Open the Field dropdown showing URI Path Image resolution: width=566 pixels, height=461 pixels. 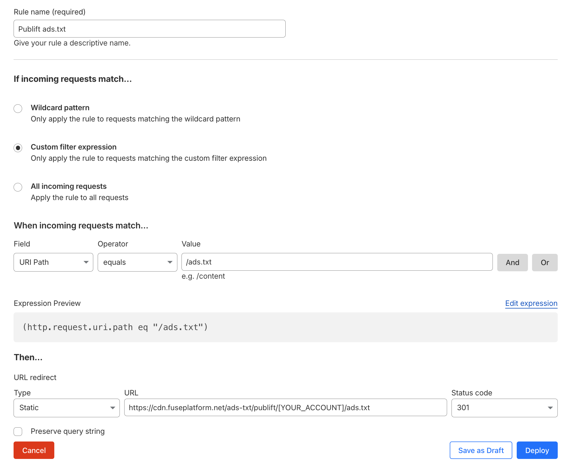point(53,262)
